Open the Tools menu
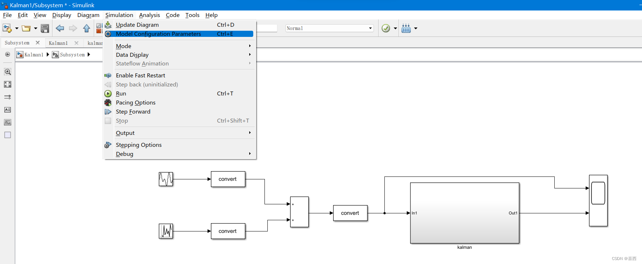 pyautogui.click(x=192, y=15)
